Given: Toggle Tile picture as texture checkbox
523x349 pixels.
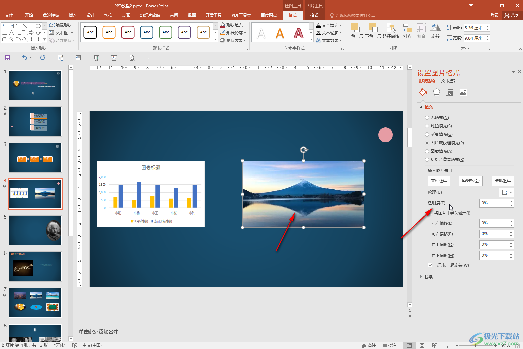Looking at the screenshot, I should (x=430, y=213).
